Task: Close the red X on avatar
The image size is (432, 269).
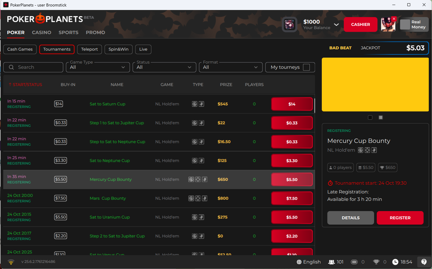Action: 394,19
